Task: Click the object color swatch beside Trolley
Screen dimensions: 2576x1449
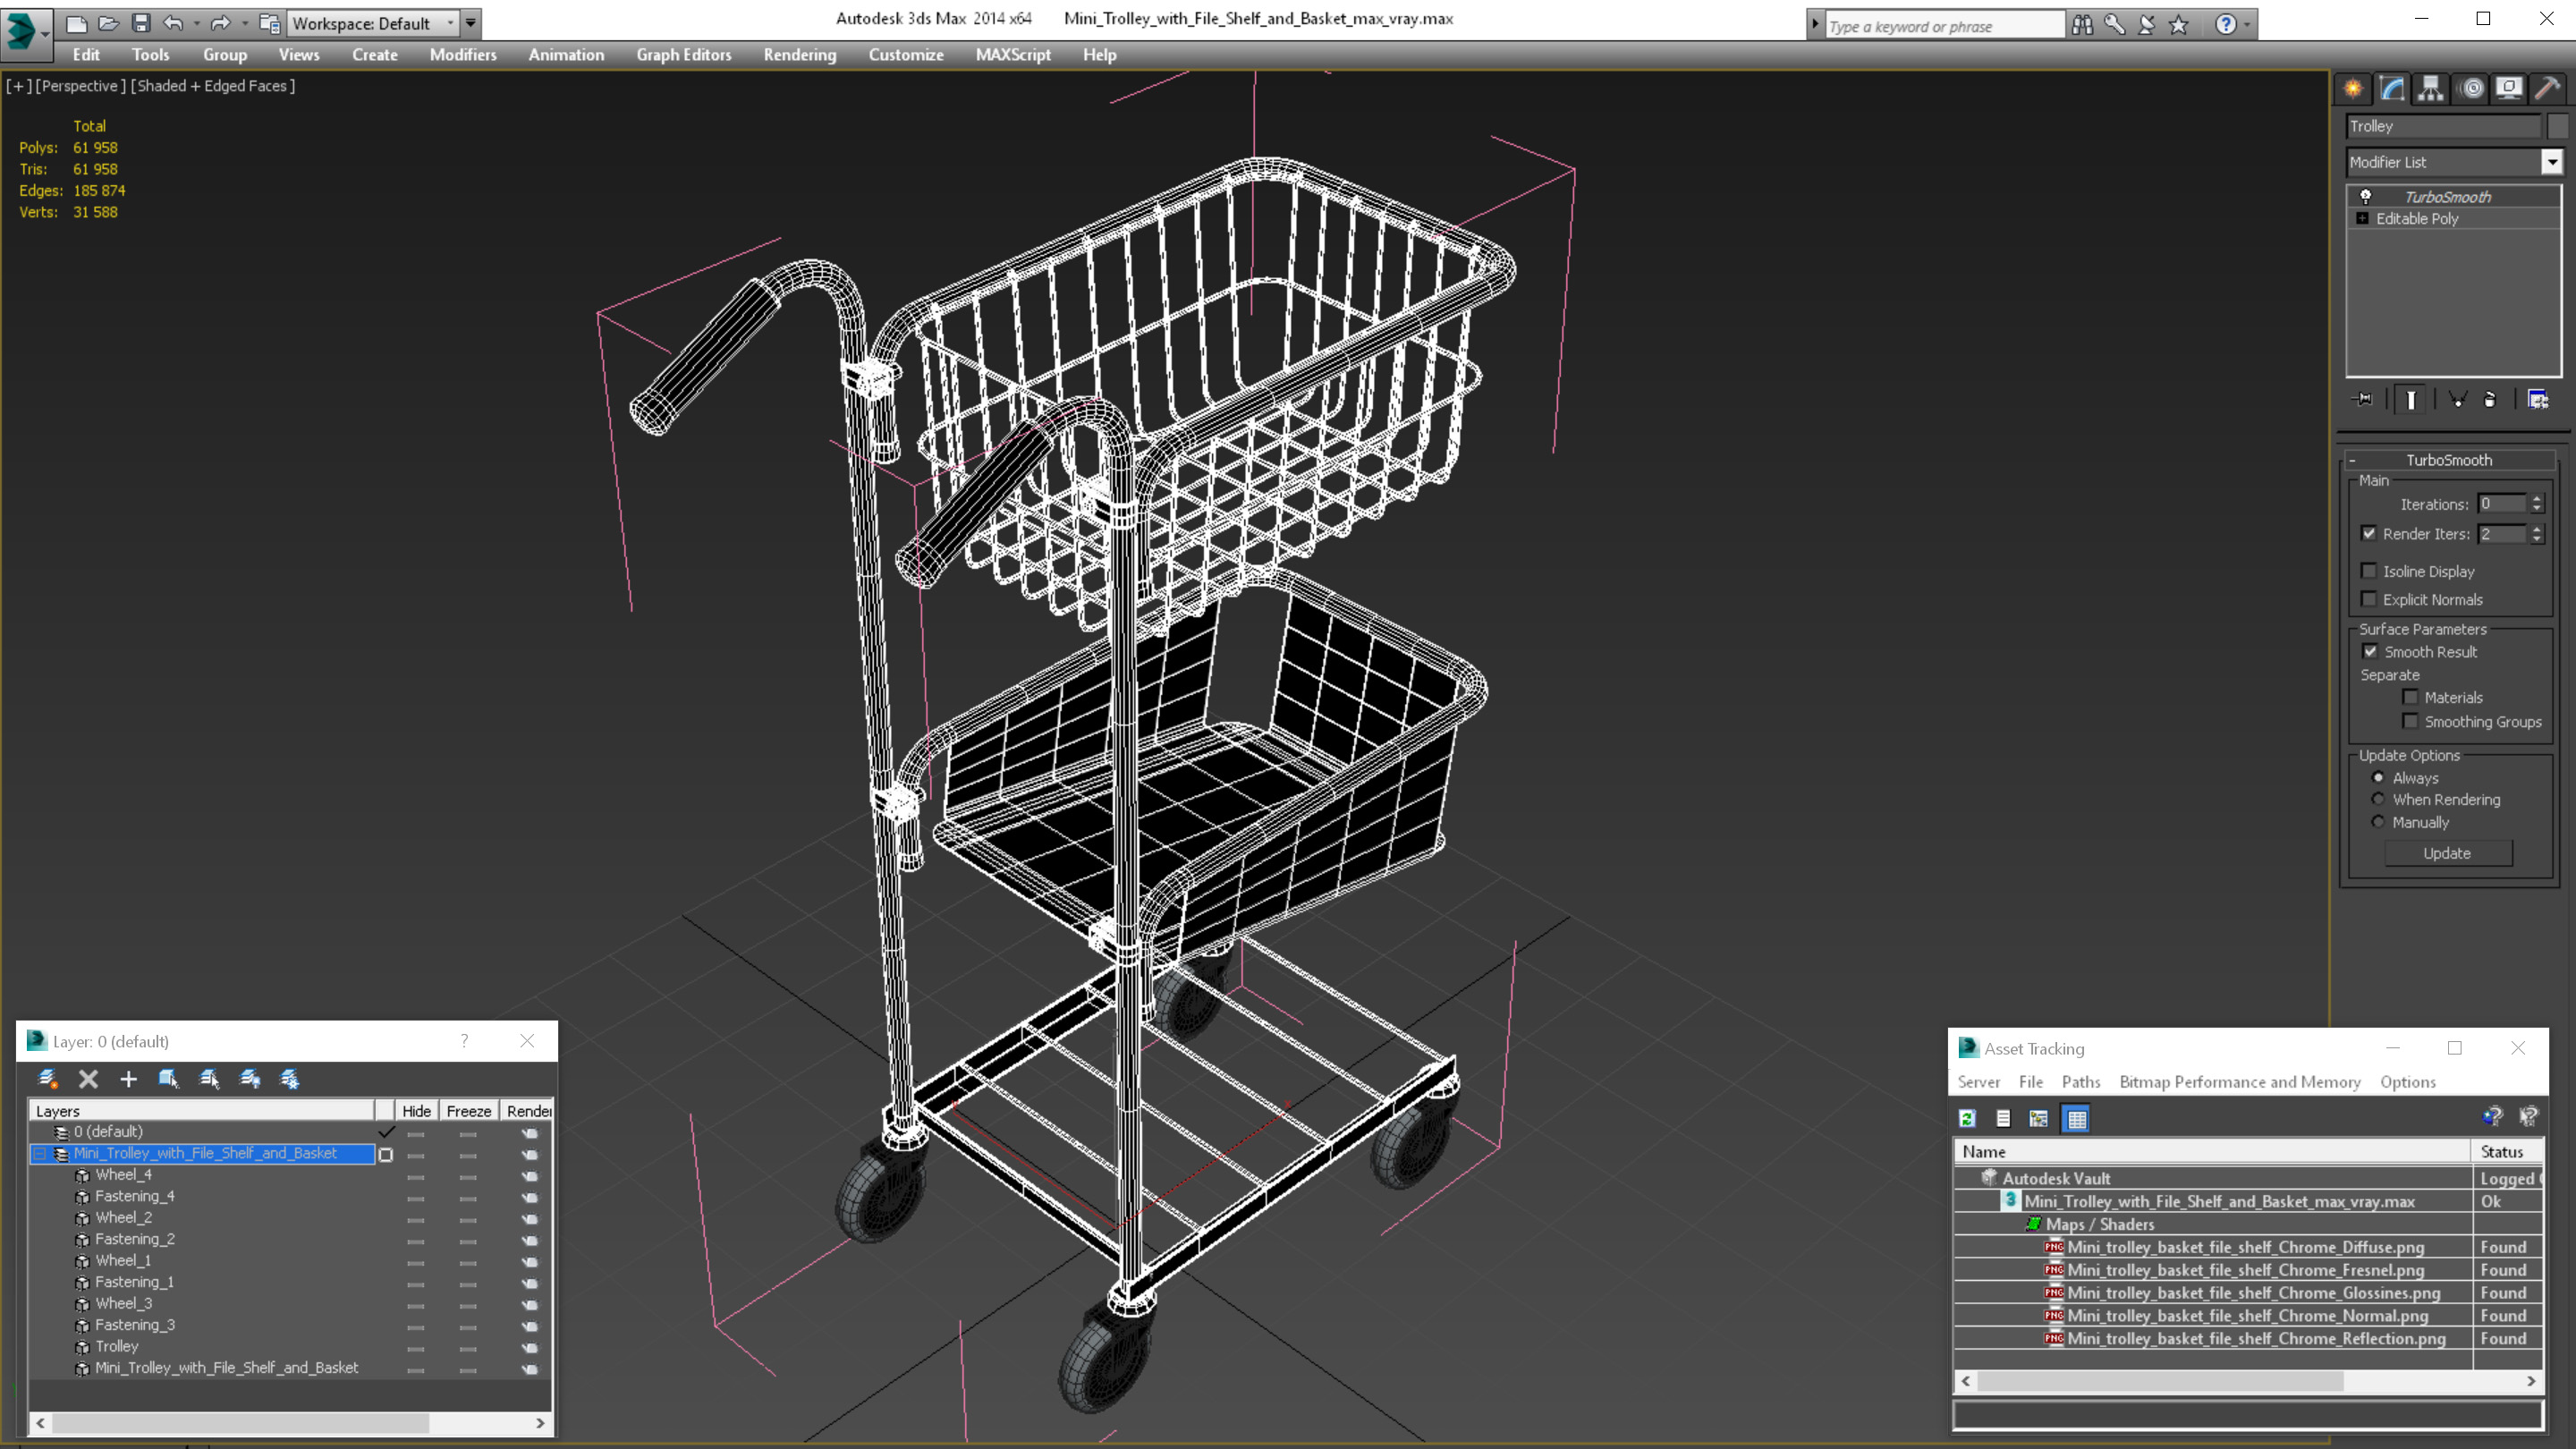Action: pyautogui.click(x=2558, y=126)
